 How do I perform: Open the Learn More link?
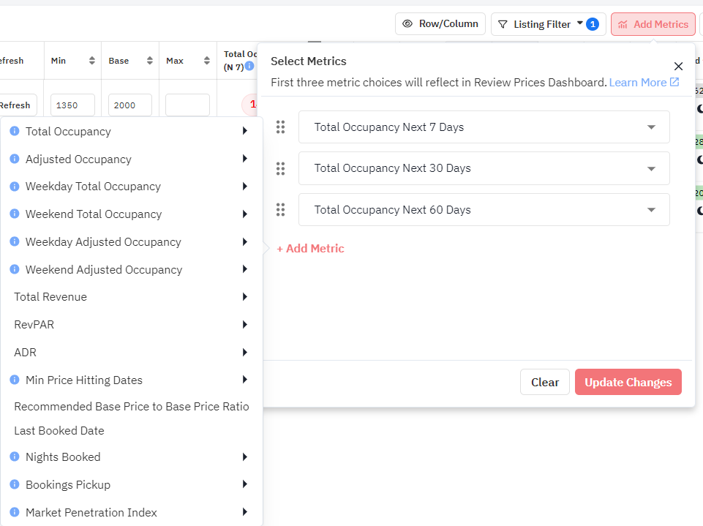click(x=644, y=82)
